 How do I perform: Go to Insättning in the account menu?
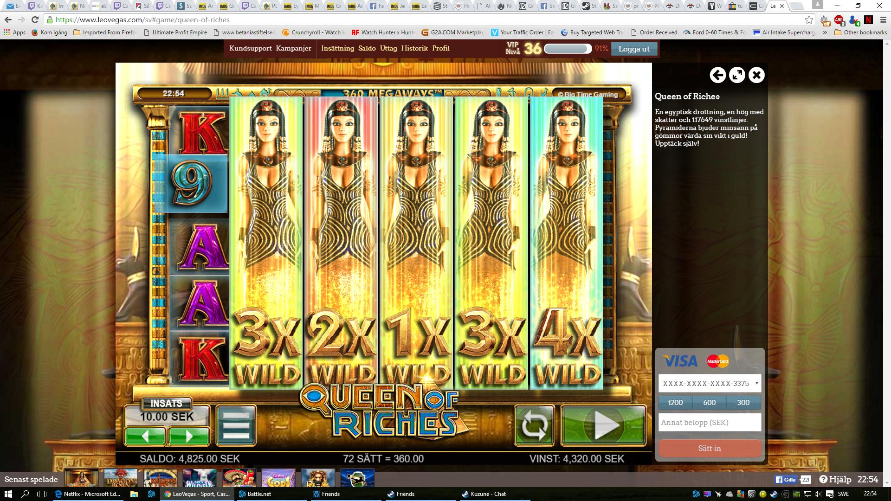click(x=337, y=48)
